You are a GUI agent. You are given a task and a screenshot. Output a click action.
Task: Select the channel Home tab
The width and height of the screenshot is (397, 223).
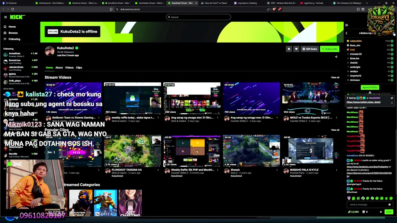coord(49,68)
